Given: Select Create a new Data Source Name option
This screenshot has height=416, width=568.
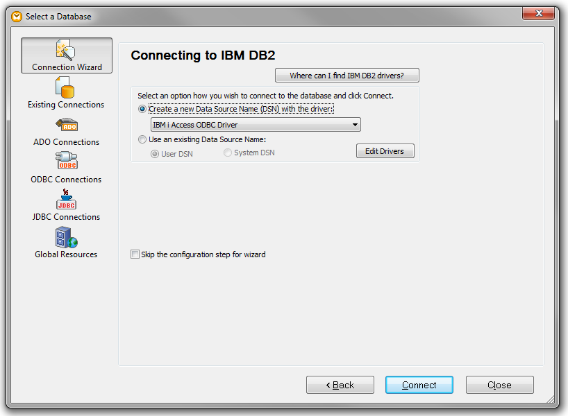Looking at the screenshot, I should (142, 110).
